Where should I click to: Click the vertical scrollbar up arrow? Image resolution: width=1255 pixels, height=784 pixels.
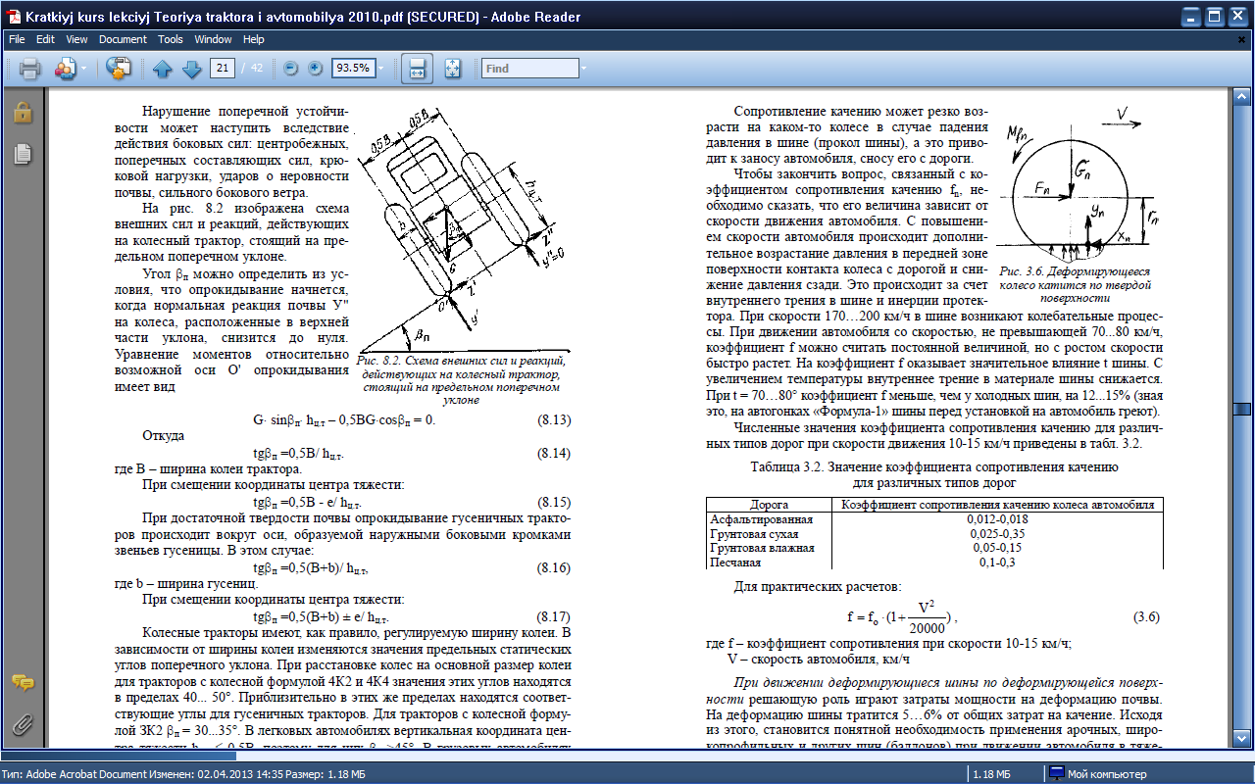pyautogui.click(x=1242, y=96)
